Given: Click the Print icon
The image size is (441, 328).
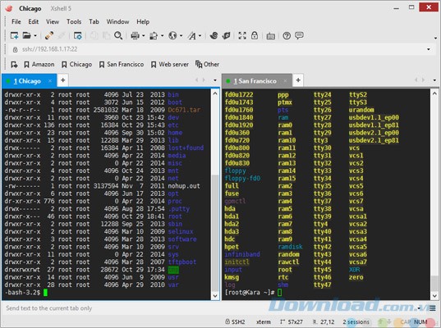Looking at the screenshot, I should click(136, 35).
